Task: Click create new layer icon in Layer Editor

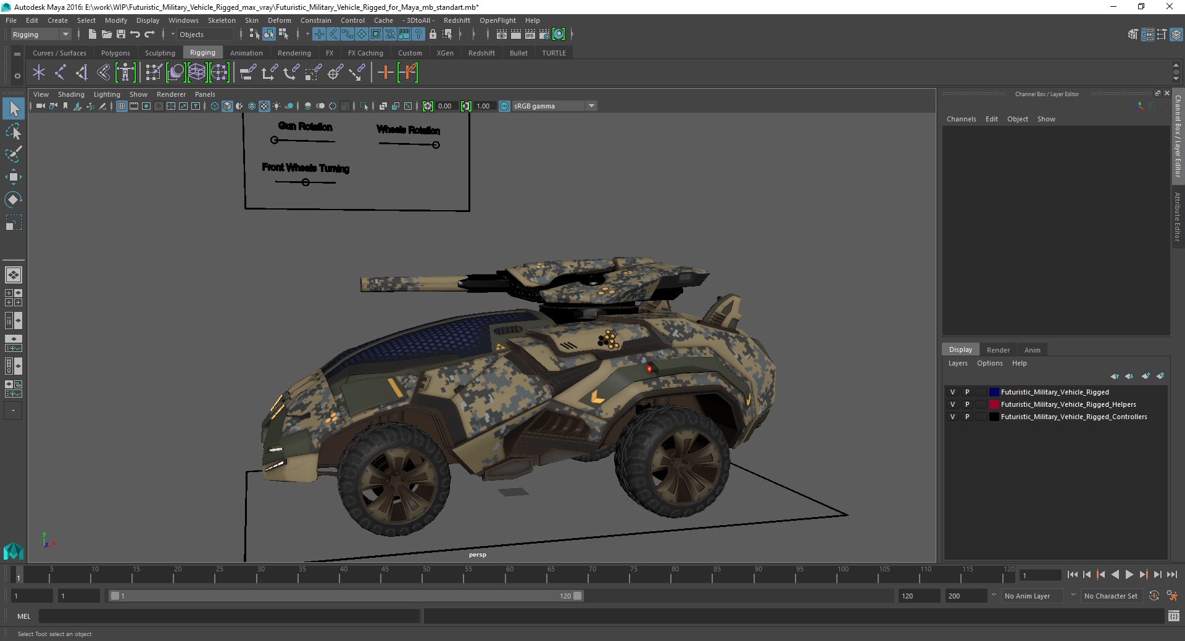Action: [1145, 376]
